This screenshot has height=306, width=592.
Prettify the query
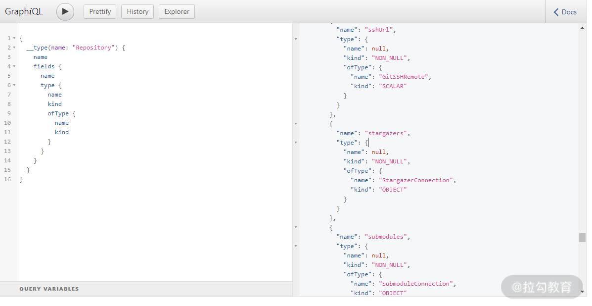(x=100, y=11)
